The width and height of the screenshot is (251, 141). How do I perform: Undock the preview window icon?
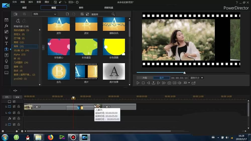click(x=194, y=83)
